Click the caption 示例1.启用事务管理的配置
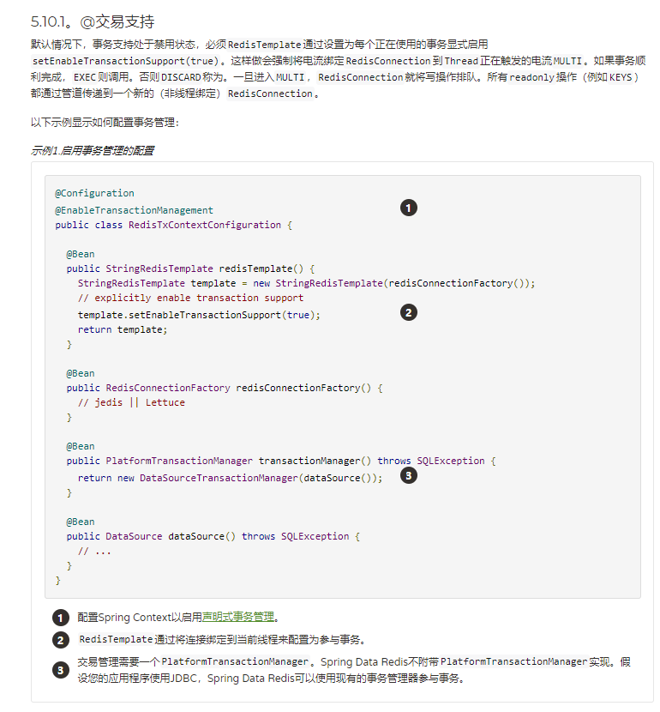 (93, 150)
